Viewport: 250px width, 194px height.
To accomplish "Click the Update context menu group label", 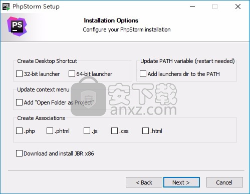I will [43, 89].
